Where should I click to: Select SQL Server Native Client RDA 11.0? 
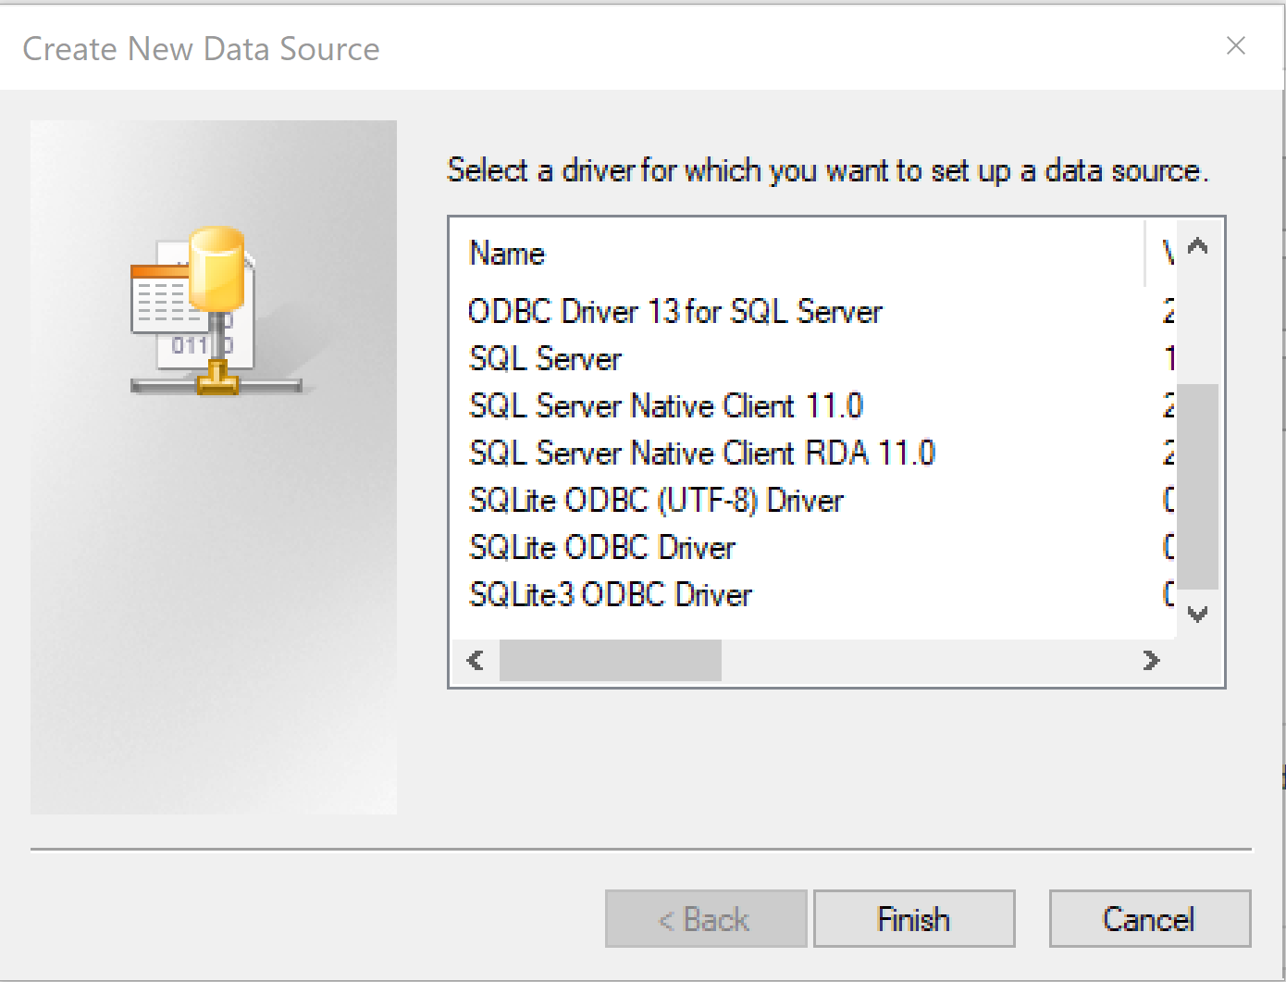pyautogui.click(x=700, y=453)
